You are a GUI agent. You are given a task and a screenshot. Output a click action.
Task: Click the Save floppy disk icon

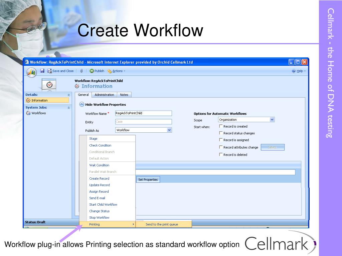[42, 71]
